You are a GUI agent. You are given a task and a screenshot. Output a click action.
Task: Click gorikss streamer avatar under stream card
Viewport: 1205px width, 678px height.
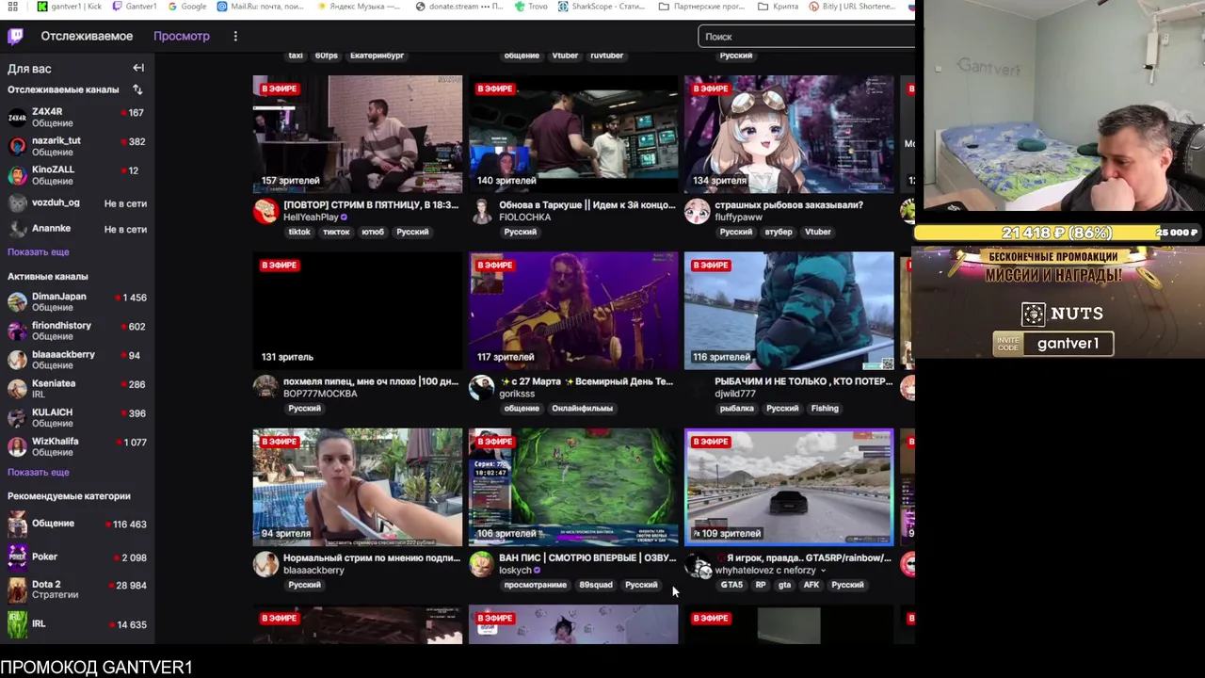pos(481,387)
